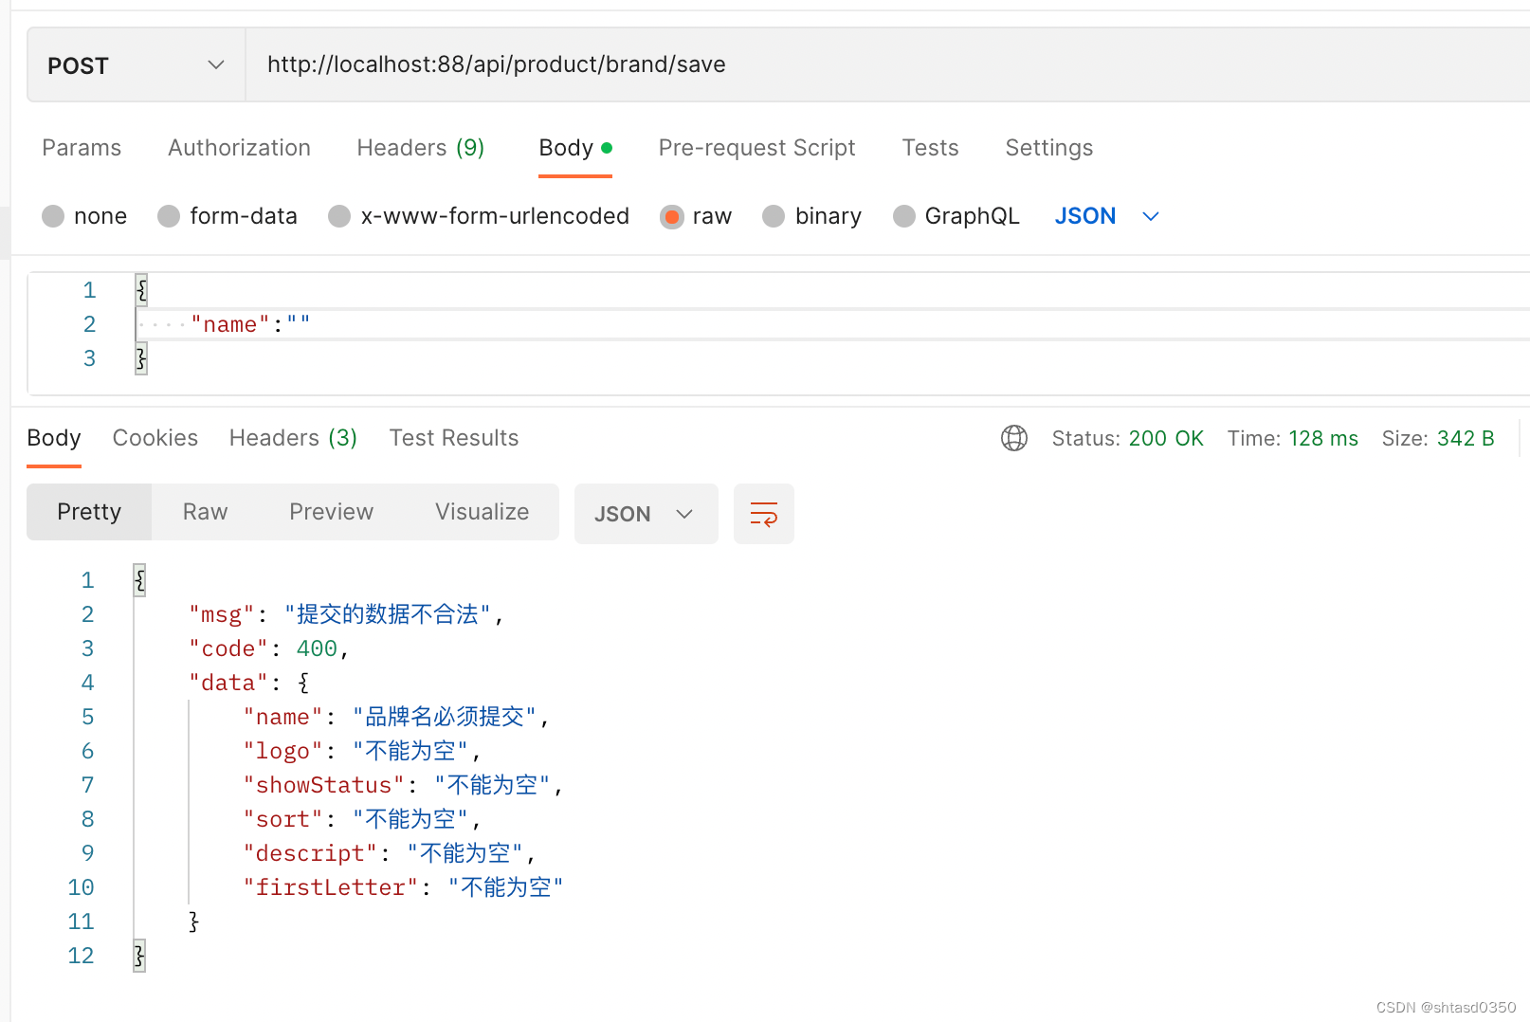Switch to the Tests tab
1530x1022 pixels.
click(x=930, y=148)
